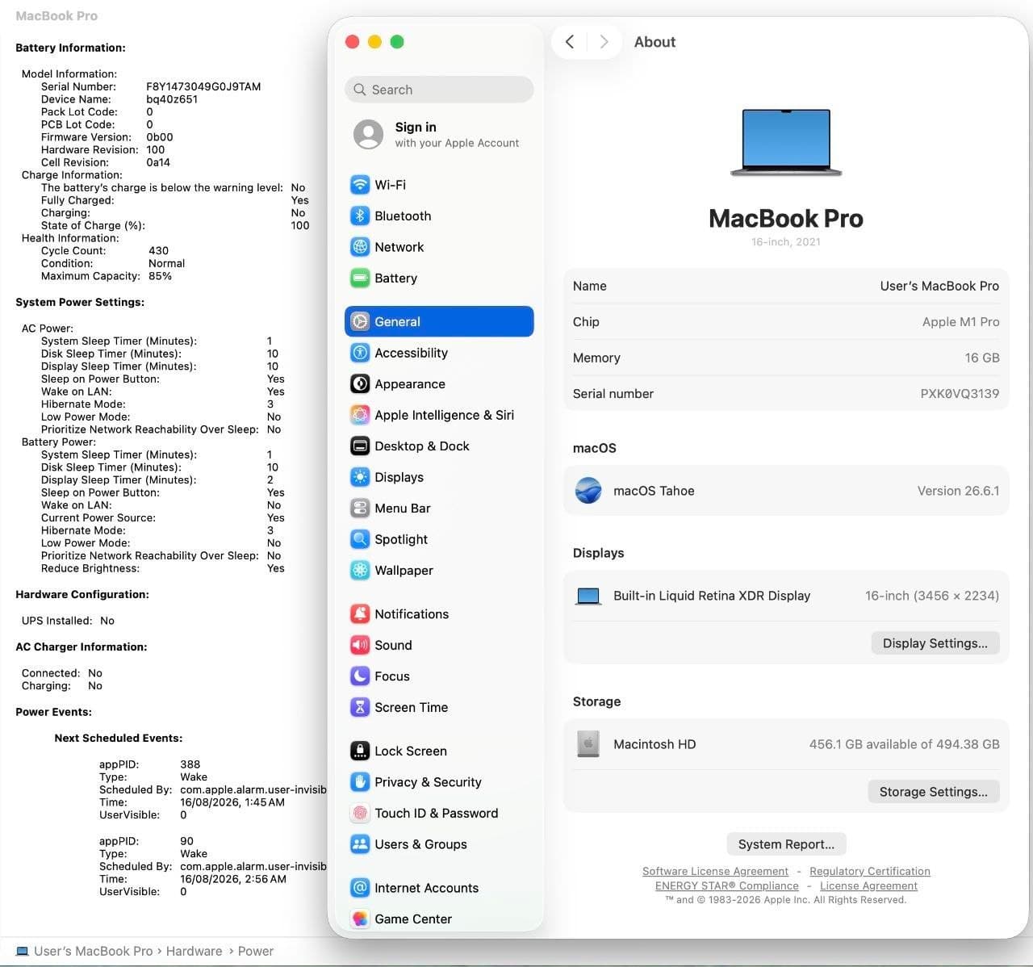Open the Internet Accounts at-sign icon
Image resolution: width=1033 pixels, height=967 pixels.
point(360,888)
